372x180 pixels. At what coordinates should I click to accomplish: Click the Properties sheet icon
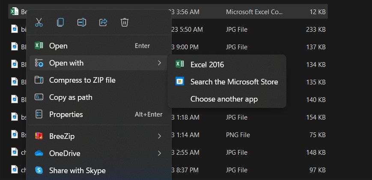39,114
